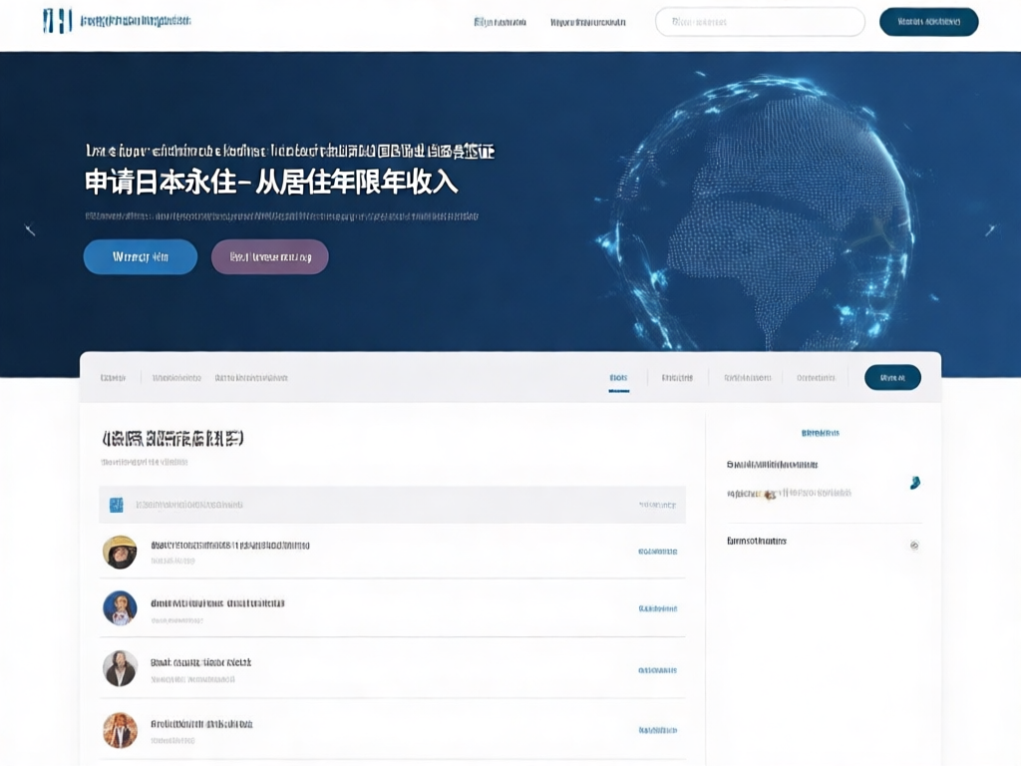Click the site logo in the header

58,21
